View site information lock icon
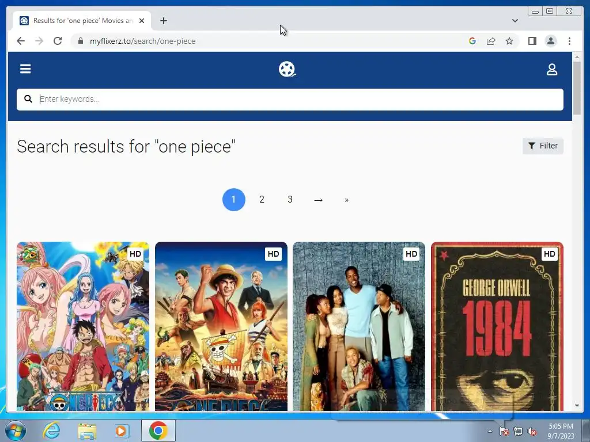The width and height of the screenshot is (590, 442). click(81, 41)
